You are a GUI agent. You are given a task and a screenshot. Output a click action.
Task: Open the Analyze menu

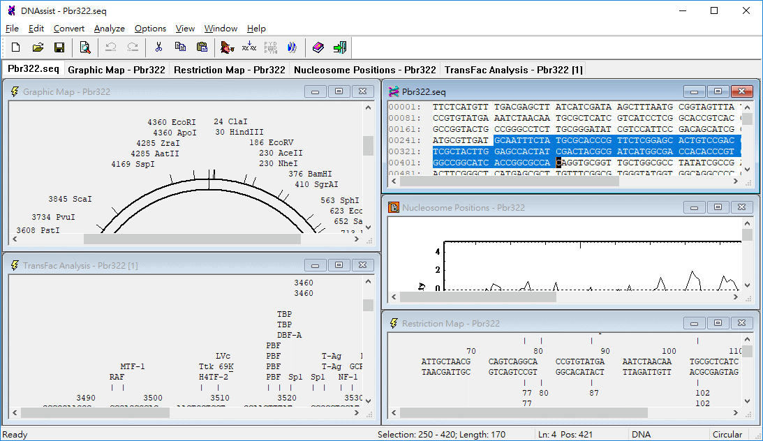109,29
